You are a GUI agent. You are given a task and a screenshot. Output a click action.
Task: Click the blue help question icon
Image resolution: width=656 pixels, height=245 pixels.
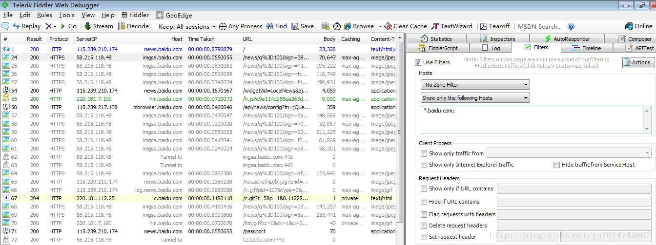571,26
